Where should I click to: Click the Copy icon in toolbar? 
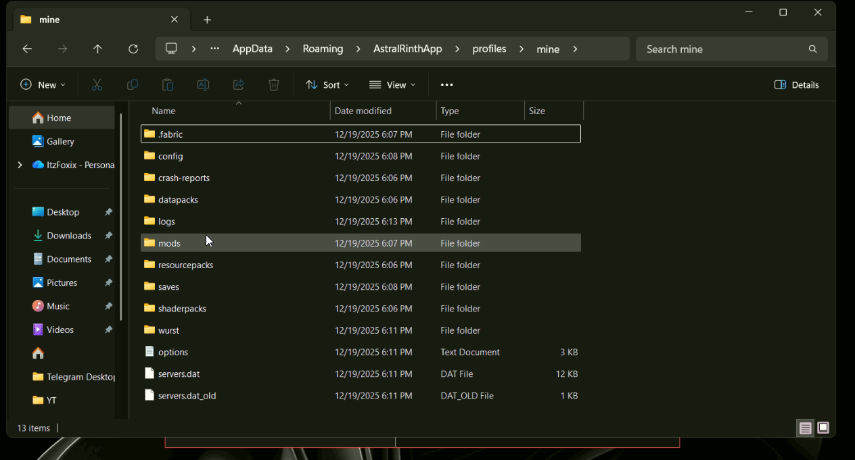(x=133, y=84)
